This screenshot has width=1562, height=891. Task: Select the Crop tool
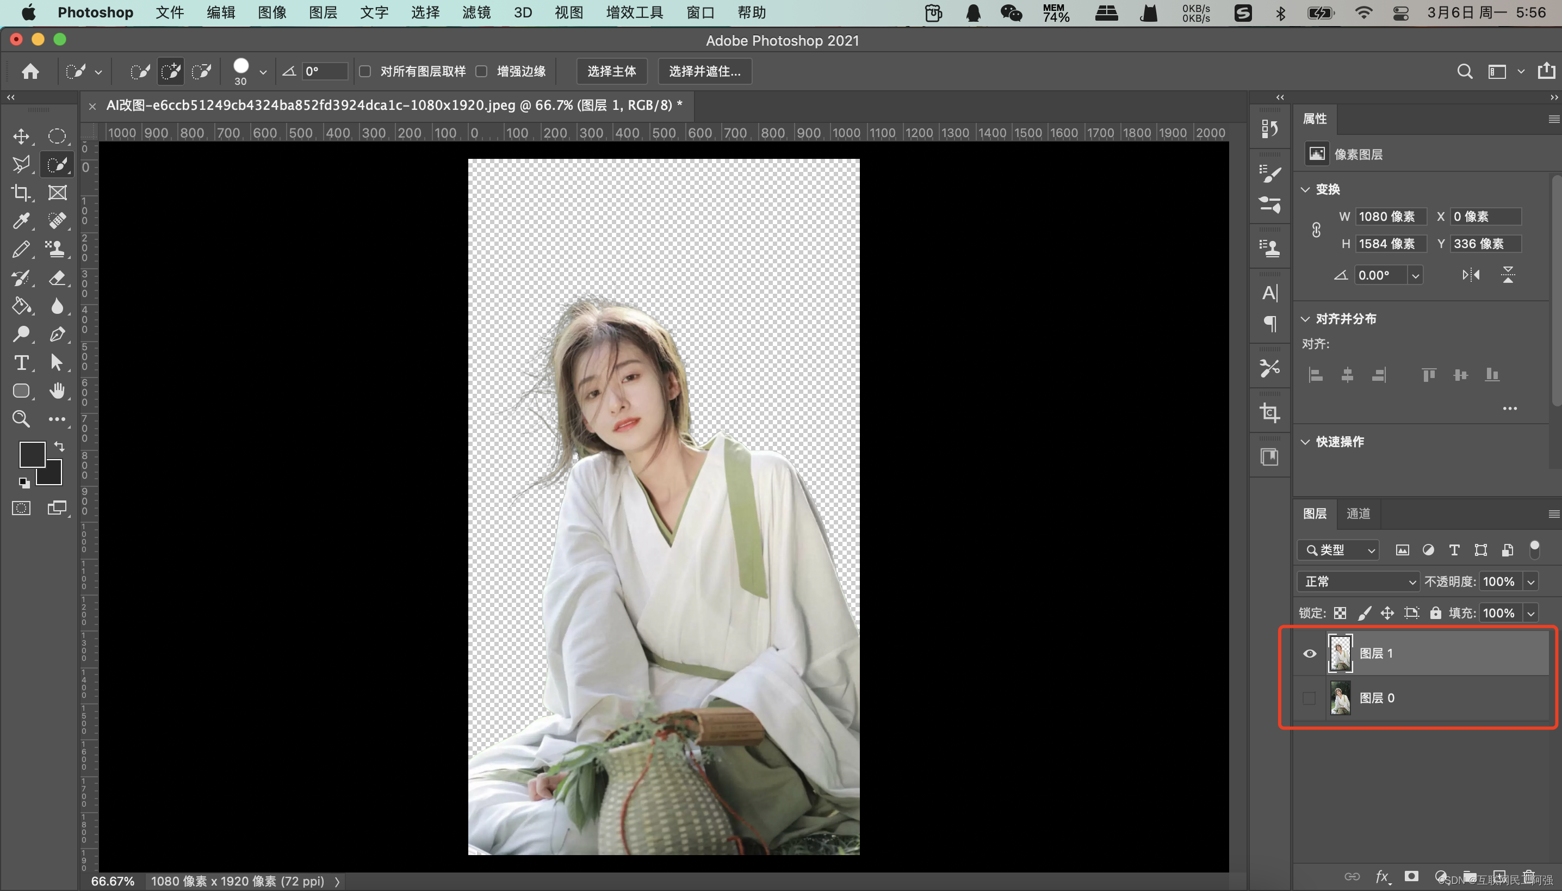21,193
